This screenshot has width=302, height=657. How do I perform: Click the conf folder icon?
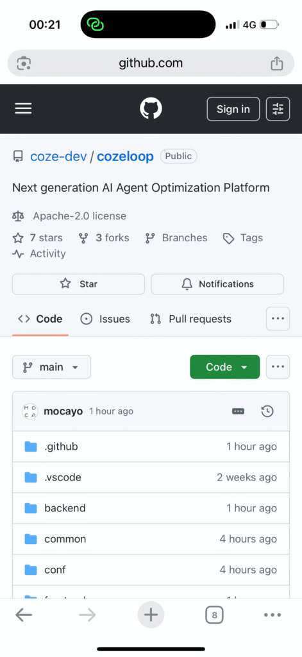tap(31, 570)
